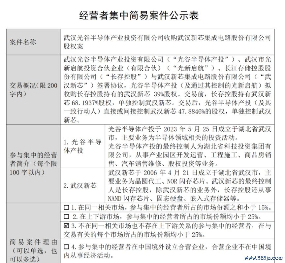Click the title 经营者集中简易案件公示表

[139, 15]
